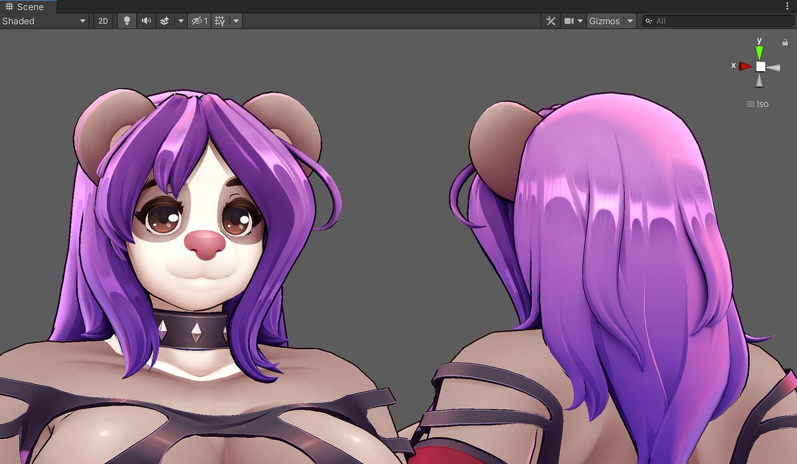Toggle 2D view mode
The width and height of the screenshot is (797, 464).
pos(103,21)
